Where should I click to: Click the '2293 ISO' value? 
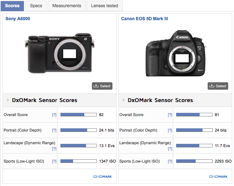point(223,161)
